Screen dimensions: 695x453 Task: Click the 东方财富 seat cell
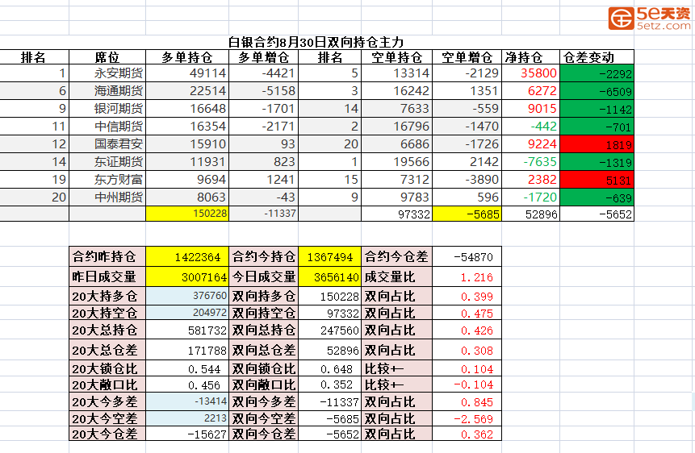point(107,179)
